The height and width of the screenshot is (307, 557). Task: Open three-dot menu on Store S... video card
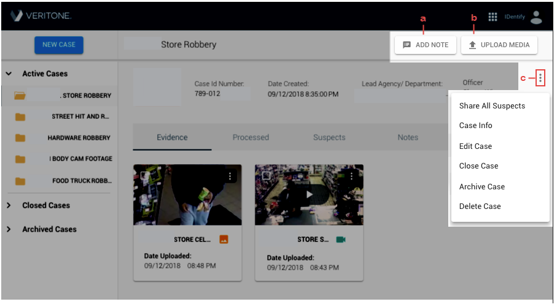pyautogui.click(x=352, y=176)
